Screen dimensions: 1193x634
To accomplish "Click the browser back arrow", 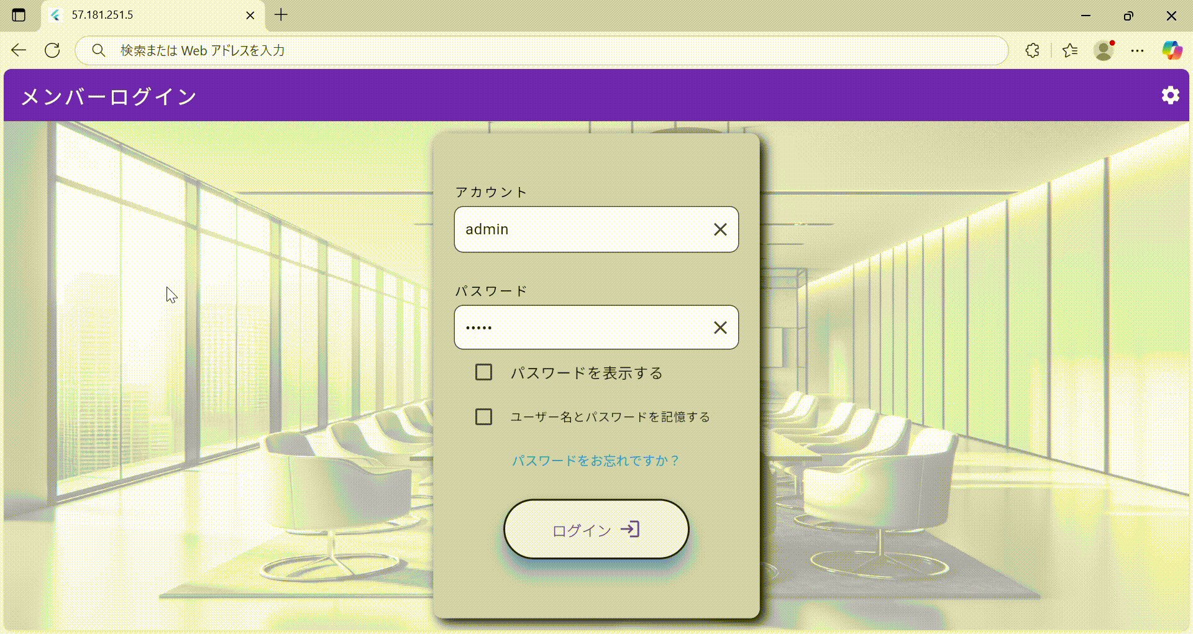I will click(x=19, y=50).
